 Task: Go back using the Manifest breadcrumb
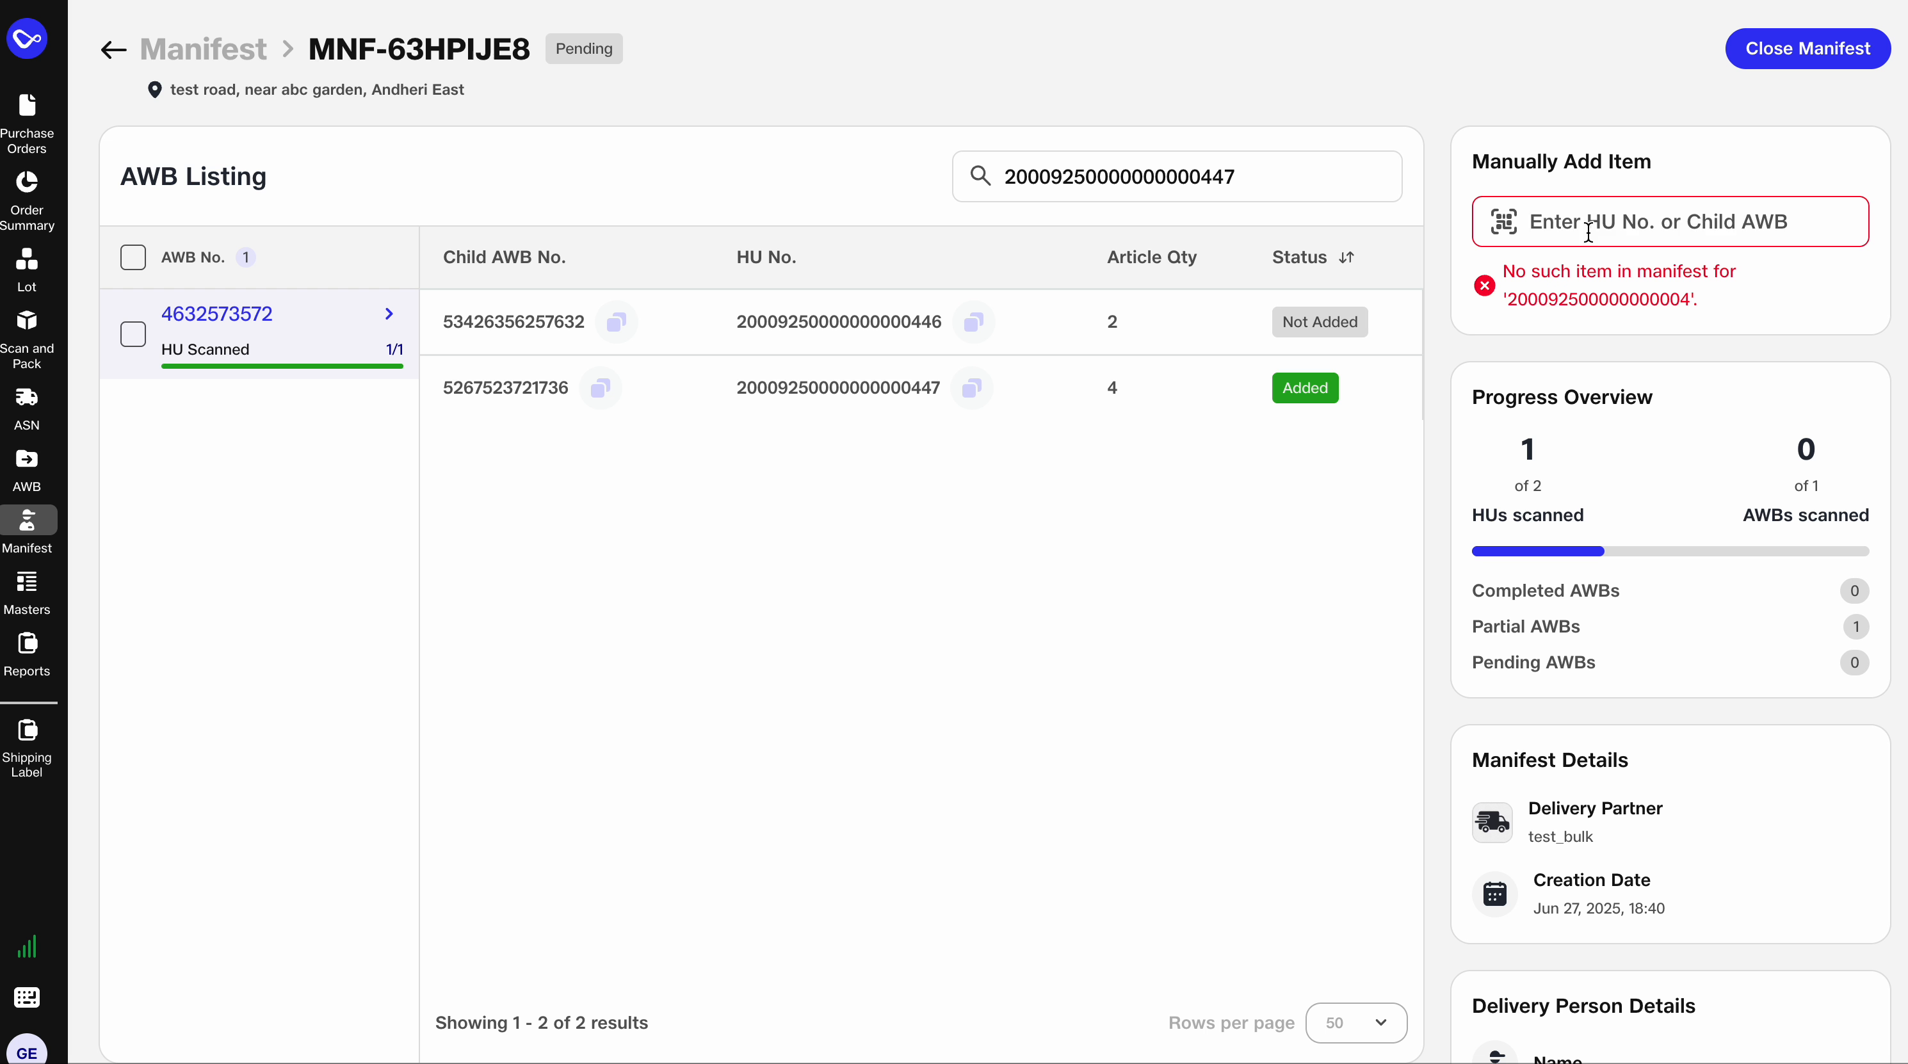[204, 48]
